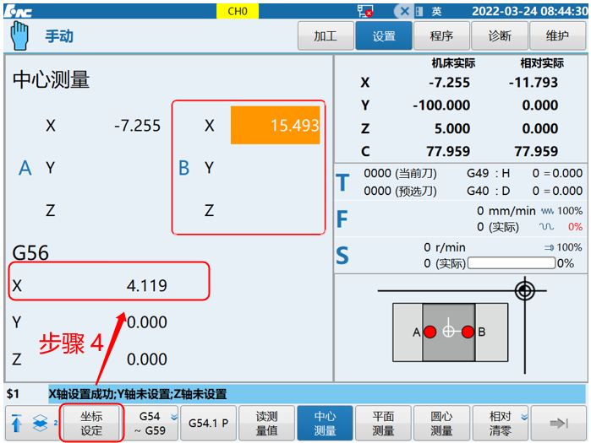Screen dimensions: 591x443
Task: Click the up arrow icon in bottom bar
Action: [x=17, y=424]
